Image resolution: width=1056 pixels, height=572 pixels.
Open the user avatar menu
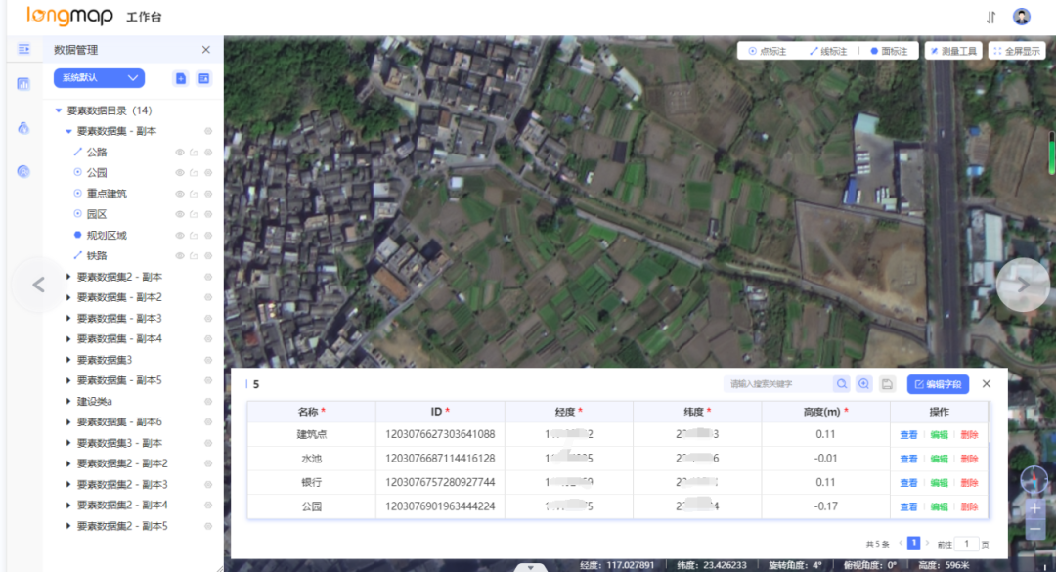coord(1022,17)
